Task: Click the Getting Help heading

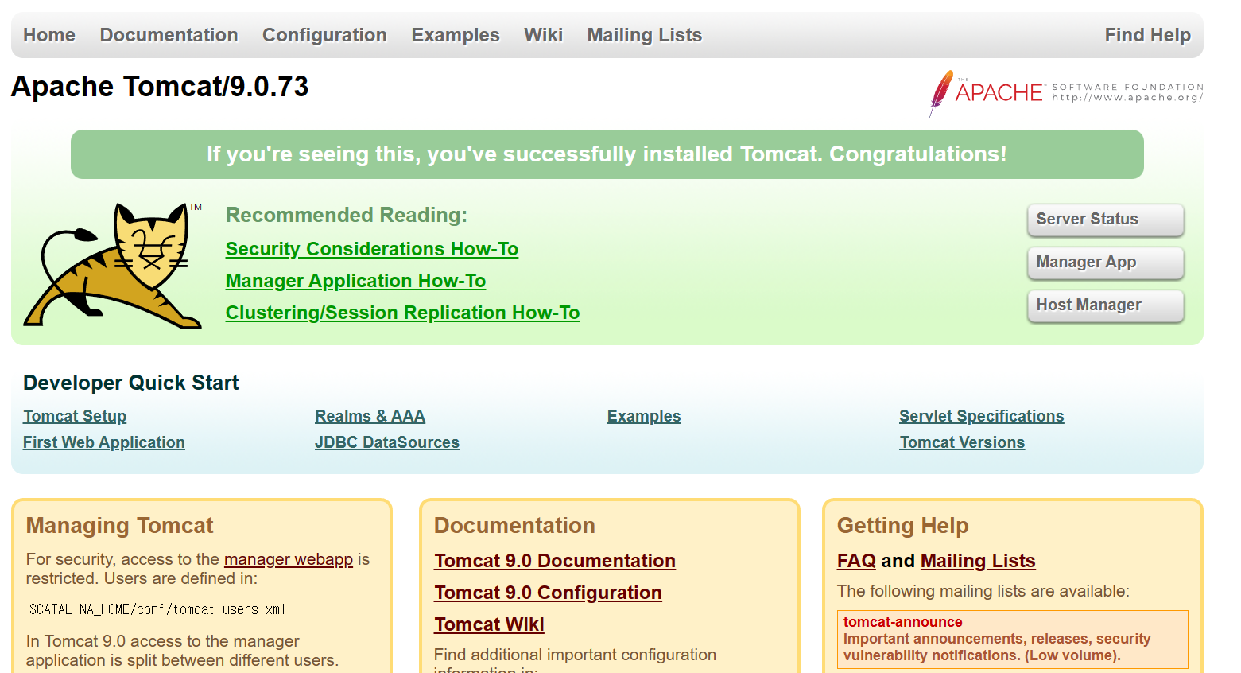Action: [x=903, y=526]
